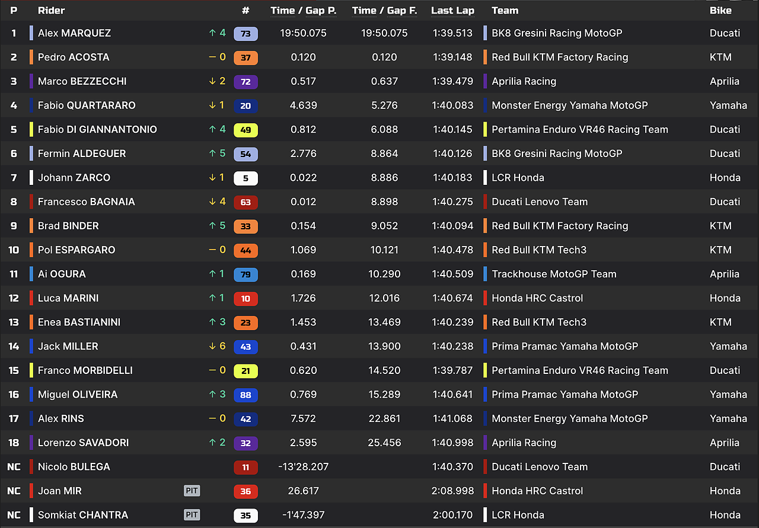Viewport: 759px width, 528px height.
Task: Click the Rider column header
Action: click(52, 10)
